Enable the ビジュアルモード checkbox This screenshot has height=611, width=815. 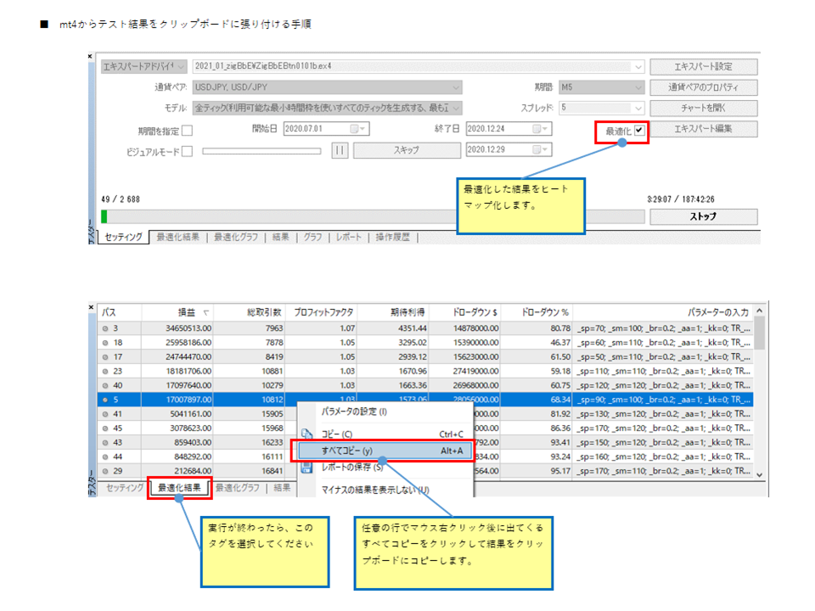[187, 151]
